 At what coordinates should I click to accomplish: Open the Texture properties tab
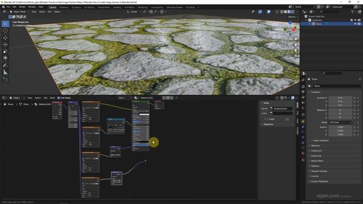point(303,160)
